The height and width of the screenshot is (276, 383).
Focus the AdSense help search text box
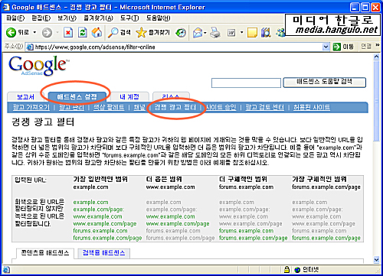tap(246, 83)
